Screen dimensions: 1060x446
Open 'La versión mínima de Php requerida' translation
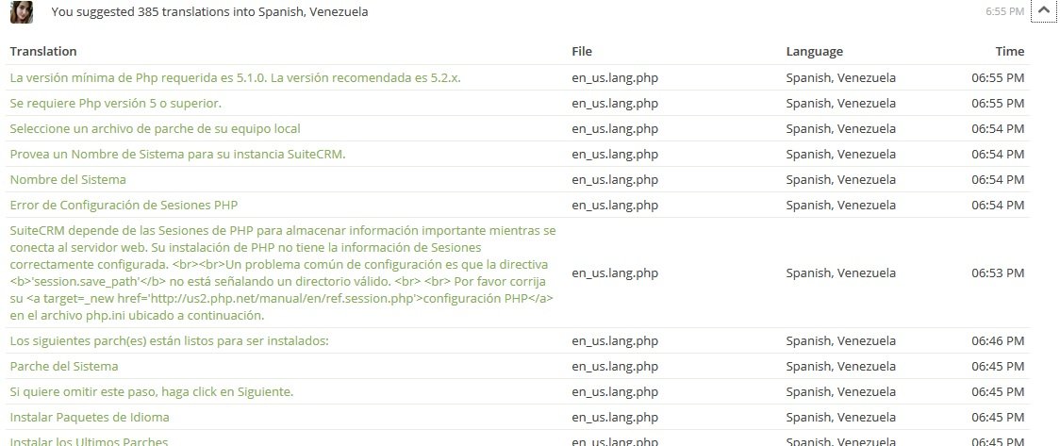(235, 77)
